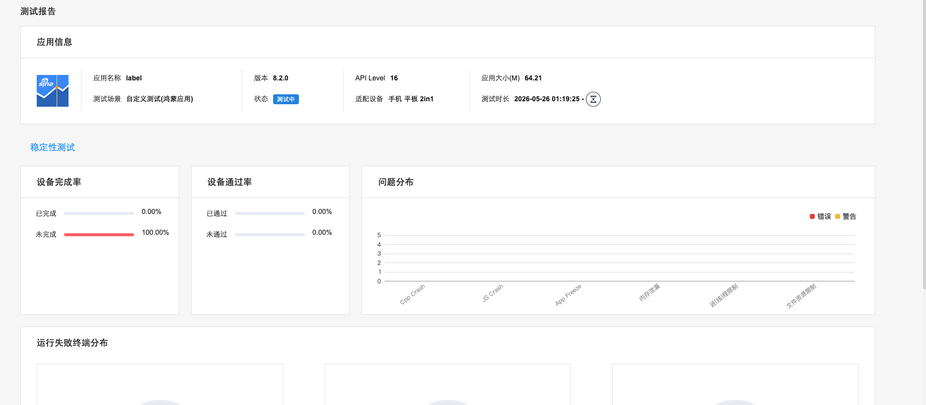Image resolution: width=926 pixels, height=405 pixels.
Task: Select API Level value 16
Action: pyautogui.click(x=394, y=78)
